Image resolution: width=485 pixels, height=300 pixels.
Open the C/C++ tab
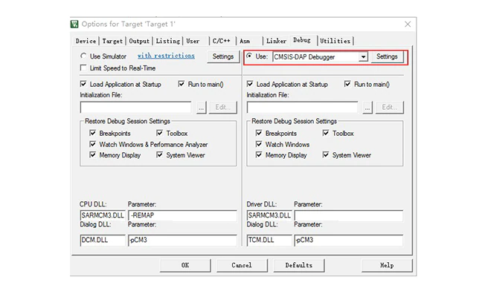(221, 41)
